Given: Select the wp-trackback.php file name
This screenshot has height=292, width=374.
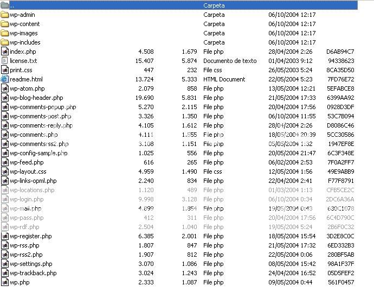Looking at the screenshot, I should 33,273.
